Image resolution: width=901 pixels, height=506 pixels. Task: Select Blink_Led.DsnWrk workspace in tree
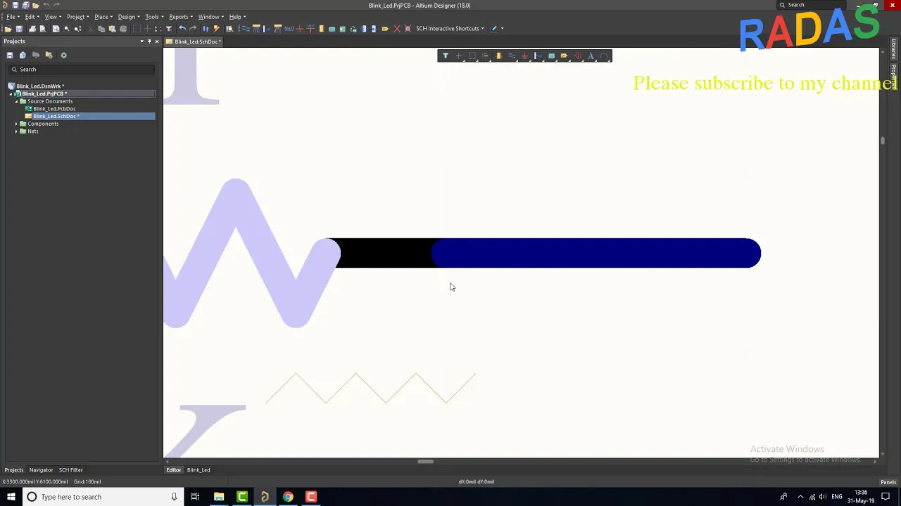click(x=40, y=86)
